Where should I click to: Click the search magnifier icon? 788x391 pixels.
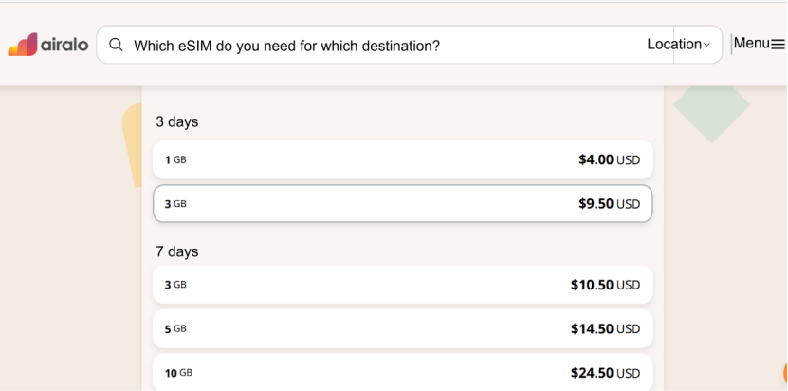coord(116,45)
